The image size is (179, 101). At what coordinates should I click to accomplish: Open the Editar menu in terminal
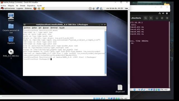(x=34, y=28)
